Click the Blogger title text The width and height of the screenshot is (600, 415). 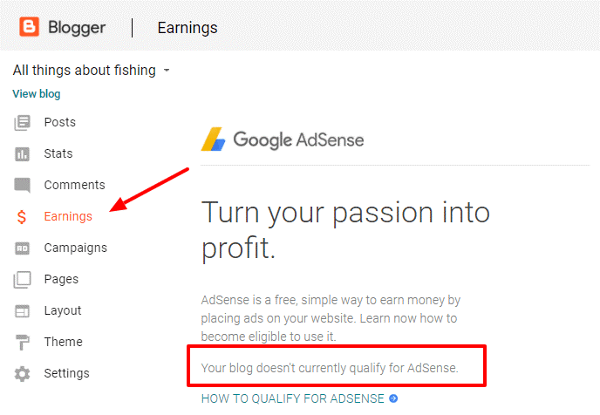pyautogui.click(x=77, y=28)
